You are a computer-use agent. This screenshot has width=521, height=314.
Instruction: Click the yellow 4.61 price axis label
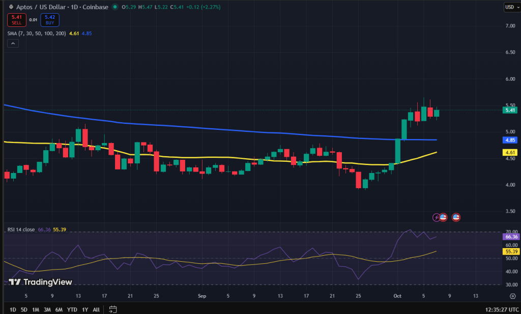tap(510, 152)
